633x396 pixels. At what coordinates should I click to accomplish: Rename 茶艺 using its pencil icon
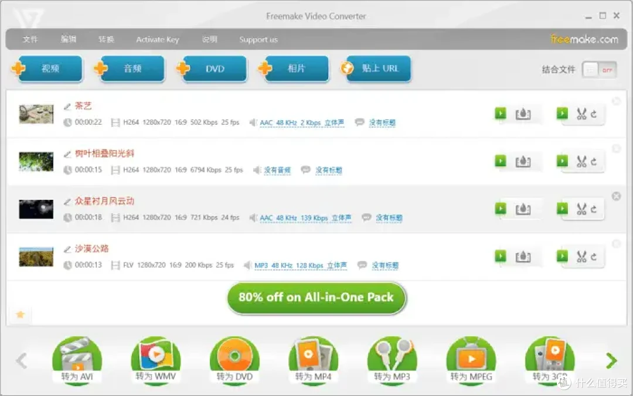tap(67, 107)
